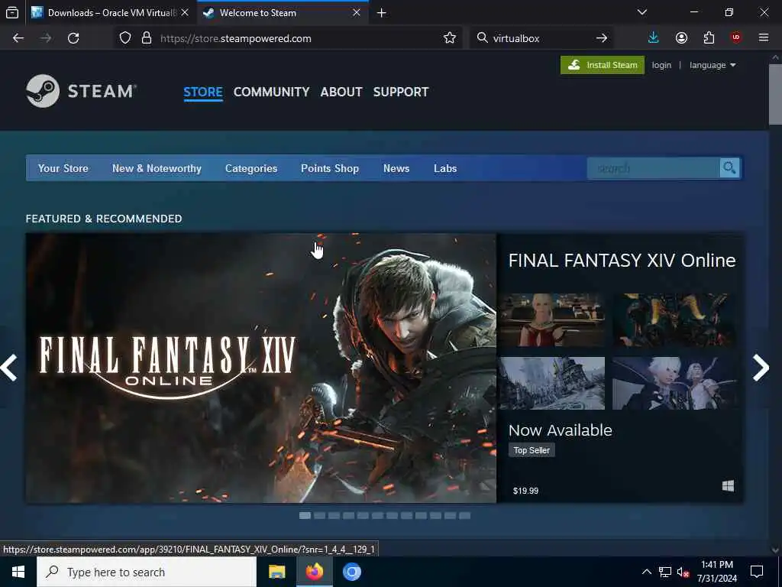
Task: Click the Steam store search field
Action: point(654,168)
